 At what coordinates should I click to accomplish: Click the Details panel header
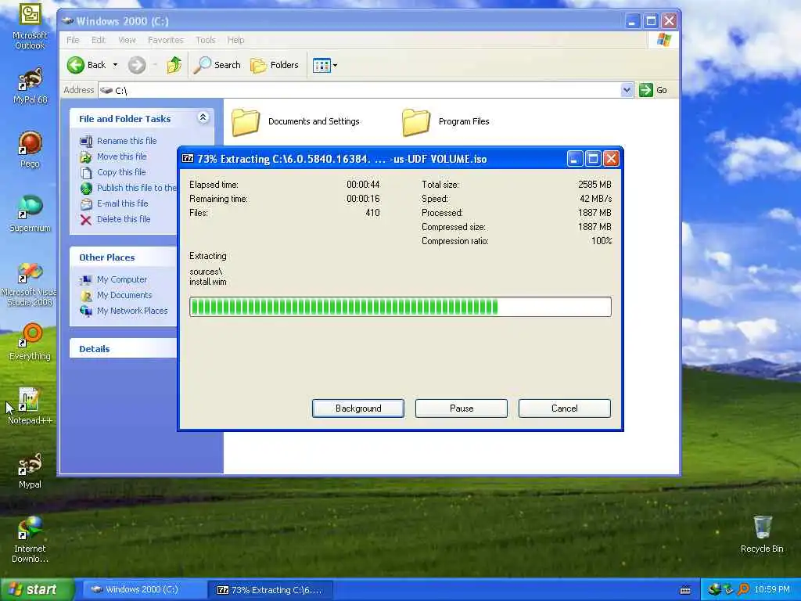tap(123, 348)
